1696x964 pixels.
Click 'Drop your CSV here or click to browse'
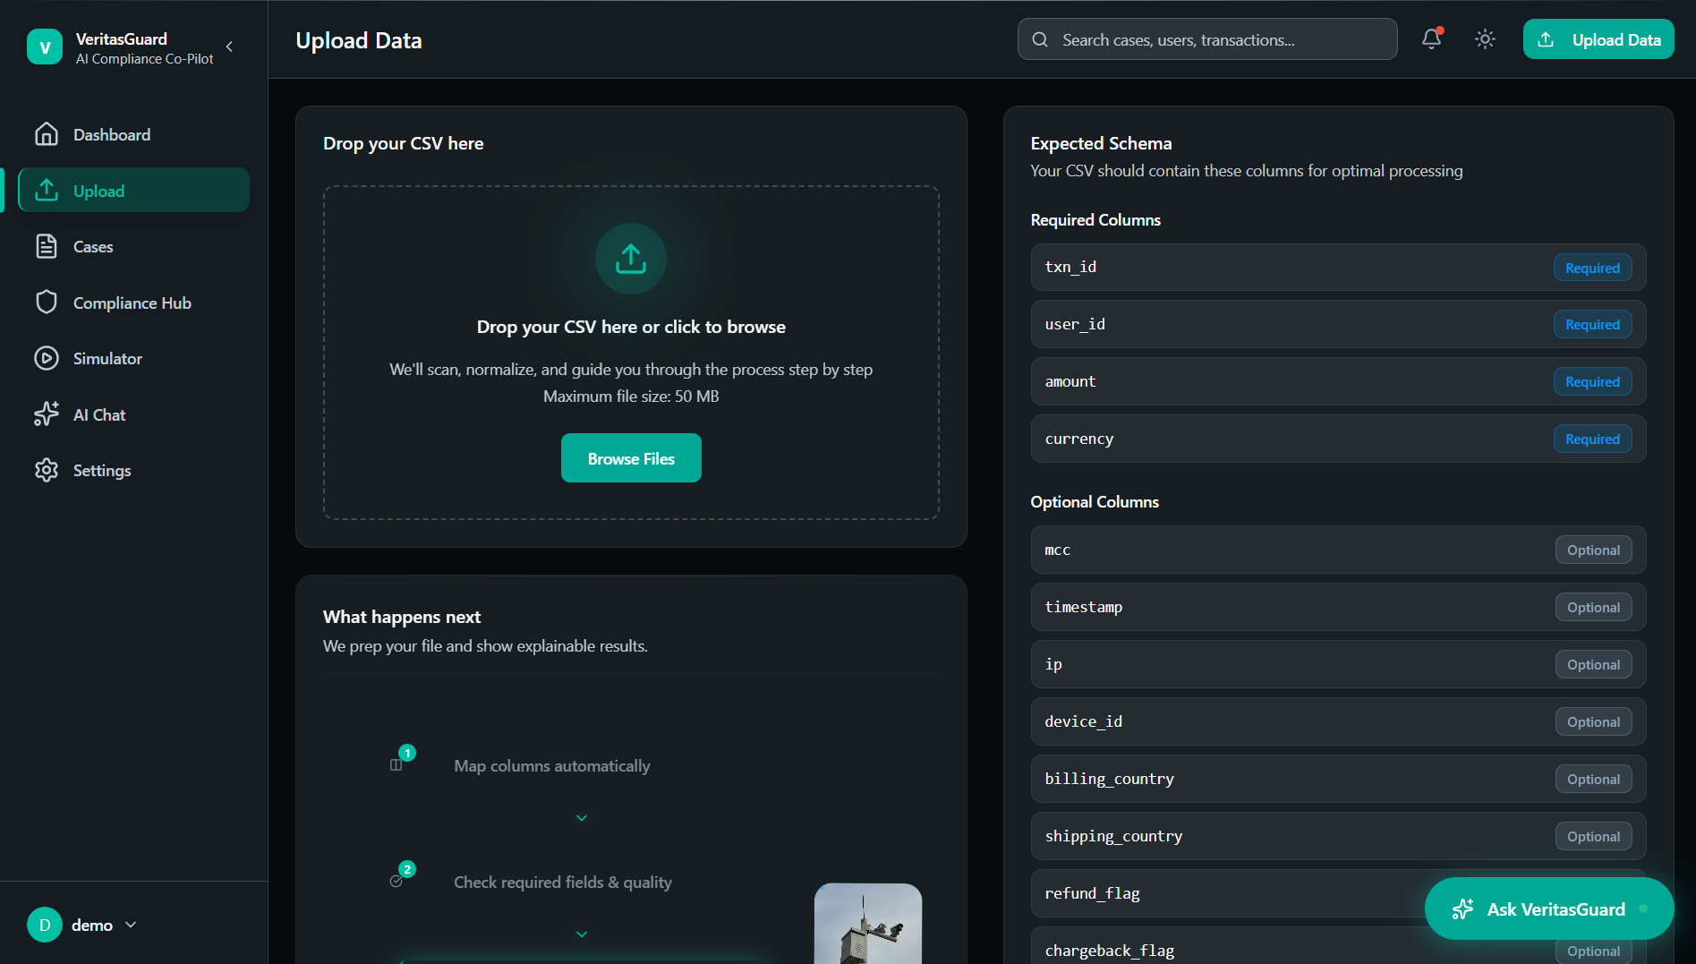[631, 327]
